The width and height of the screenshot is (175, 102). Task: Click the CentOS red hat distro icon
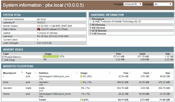tap(39, 29)
